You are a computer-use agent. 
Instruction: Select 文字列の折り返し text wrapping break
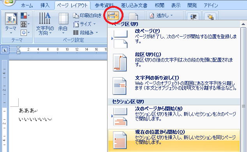[x=174, y=86]
